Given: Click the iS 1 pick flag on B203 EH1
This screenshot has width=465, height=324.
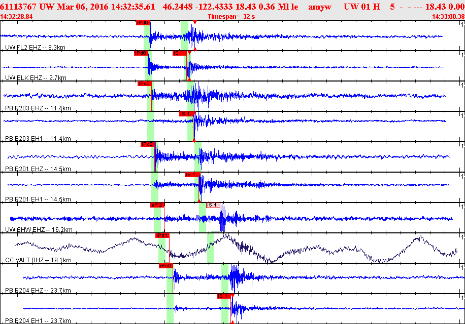Looking at the screenshot, I should [186, 114].
